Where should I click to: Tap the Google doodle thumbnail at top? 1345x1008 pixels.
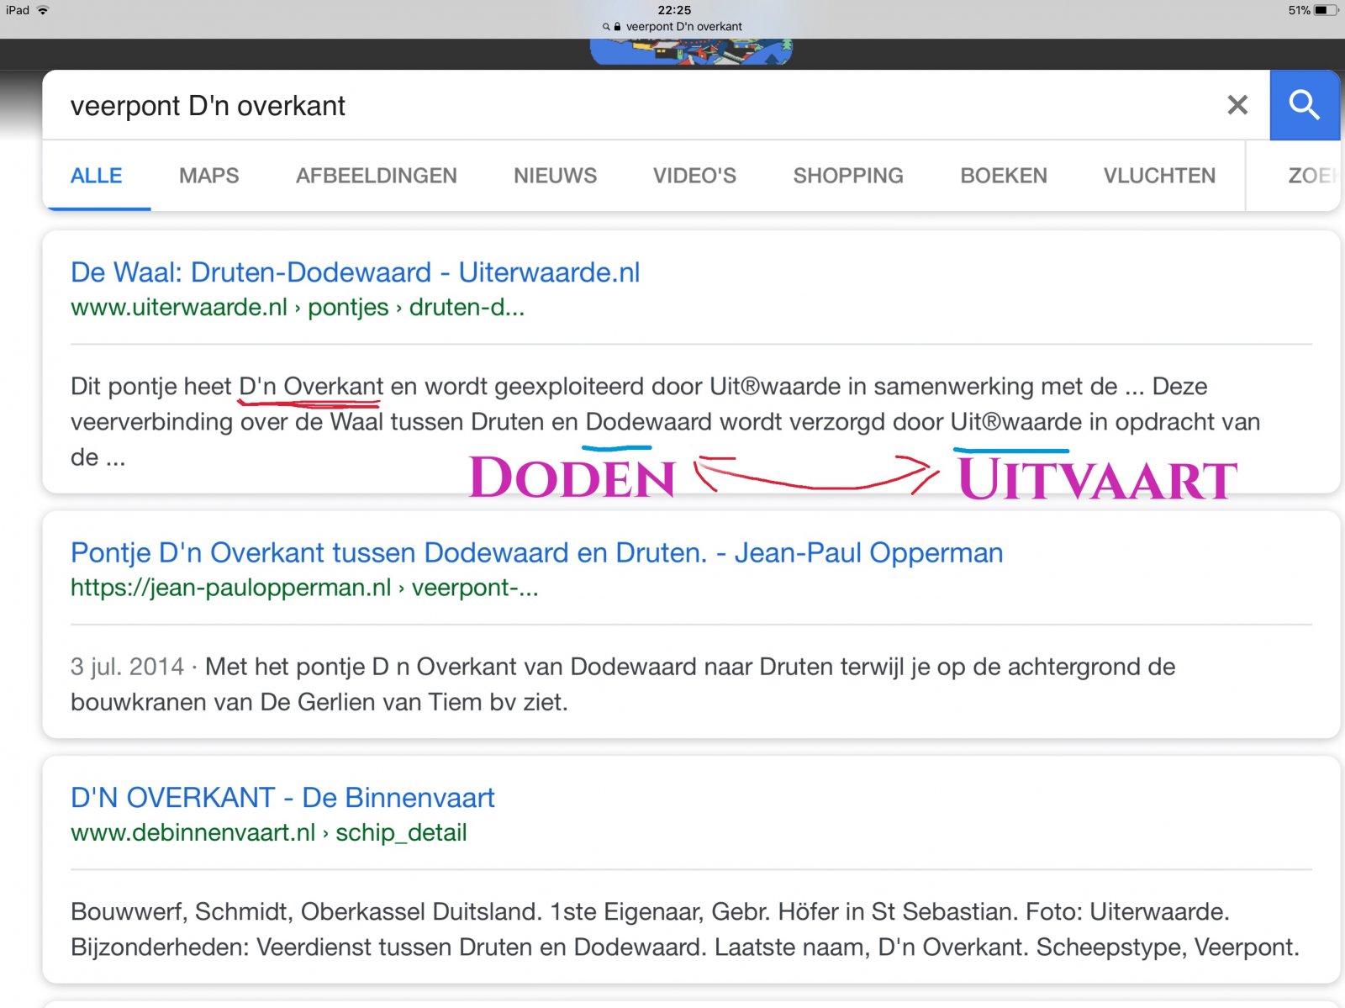(x=691, y=52)
